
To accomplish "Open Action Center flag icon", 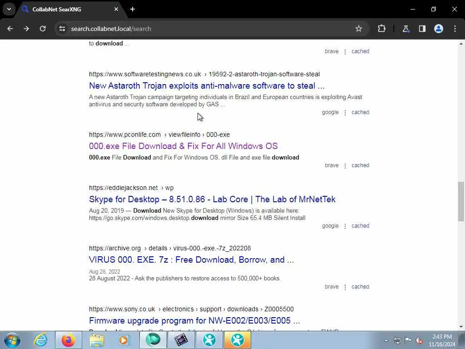I will 408,340.
